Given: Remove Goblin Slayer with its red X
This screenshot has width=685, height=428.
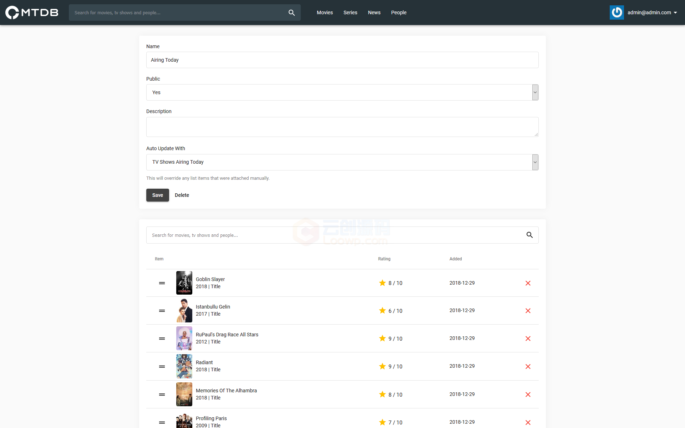Looking at the screenshot, I should point(528,283).
